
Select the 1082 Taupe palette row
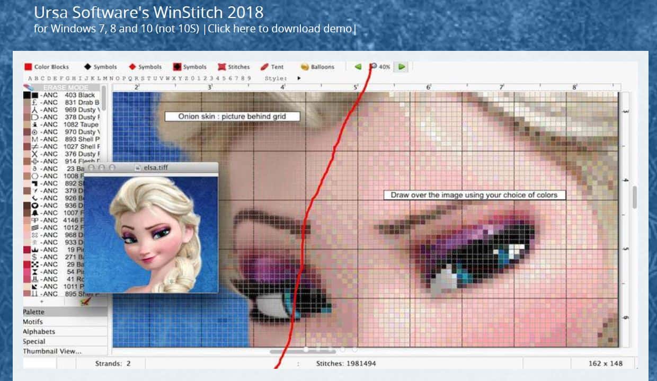point(61,125)
